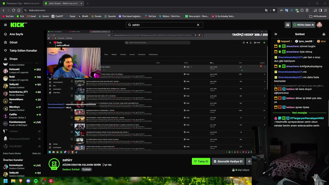The width and height of the screenshot is (329, 185).
Task: Expand the list with Daha Fazla Göster
Action: (12, 153)
